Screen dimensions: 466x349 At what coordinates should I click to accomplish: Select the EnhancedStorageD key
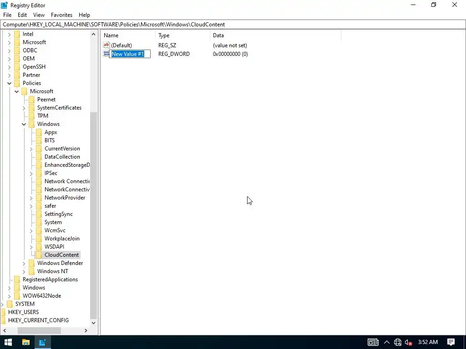[x=67, y=165]
